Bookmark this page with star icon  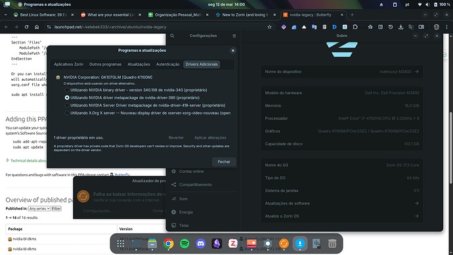click(x=270, y=27)
